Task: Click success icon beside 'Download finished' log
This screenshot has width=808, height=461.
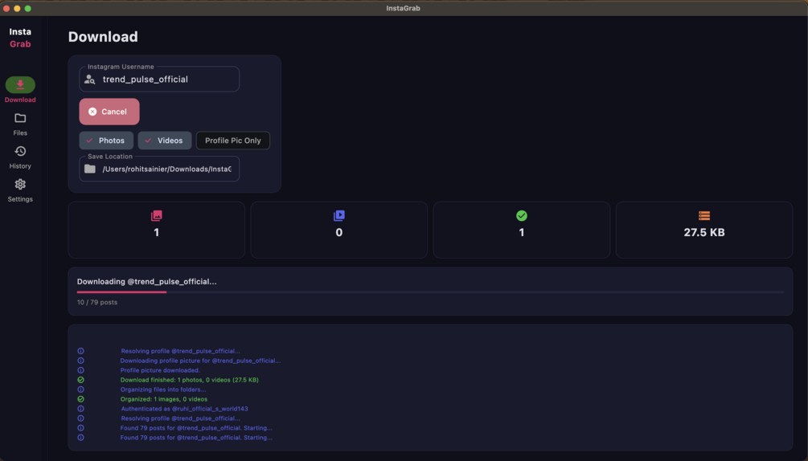Action: [81, 380]
